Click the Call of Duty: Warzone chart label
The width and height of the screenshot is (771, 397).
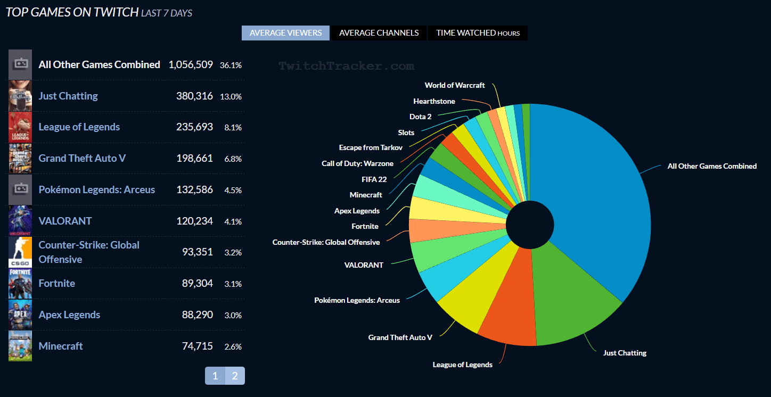(x=357, y=163)
